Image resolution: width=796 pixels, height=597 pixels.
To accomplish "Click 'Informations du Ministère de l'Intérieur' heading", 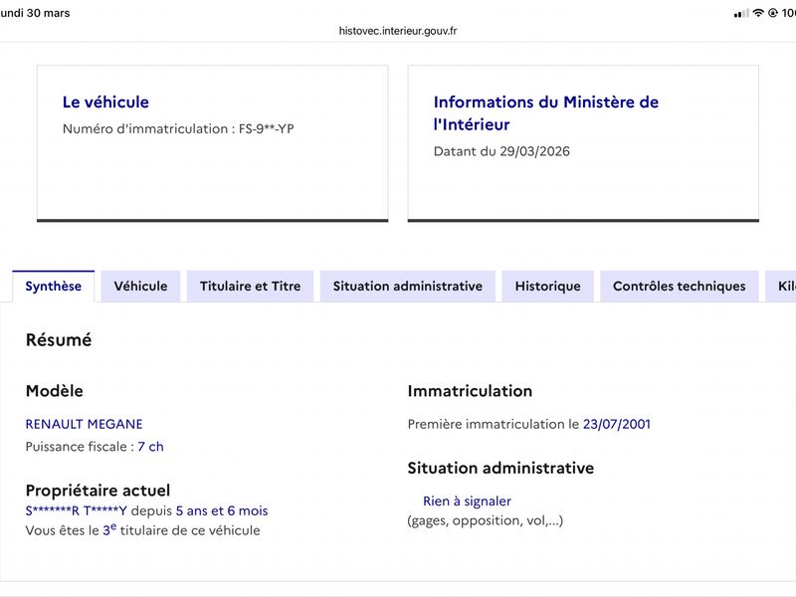I will click(x=545, y=113).
